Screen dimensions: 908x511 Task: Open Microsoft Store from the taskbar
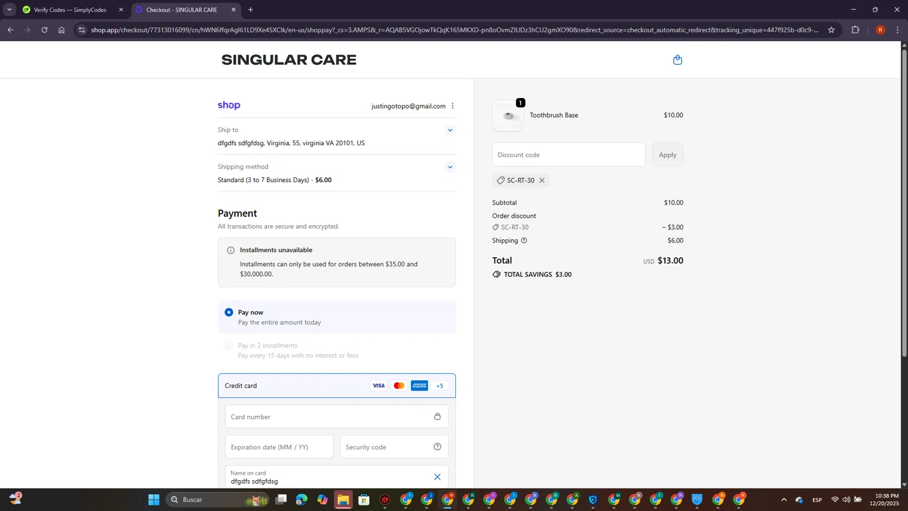point(364,499)
